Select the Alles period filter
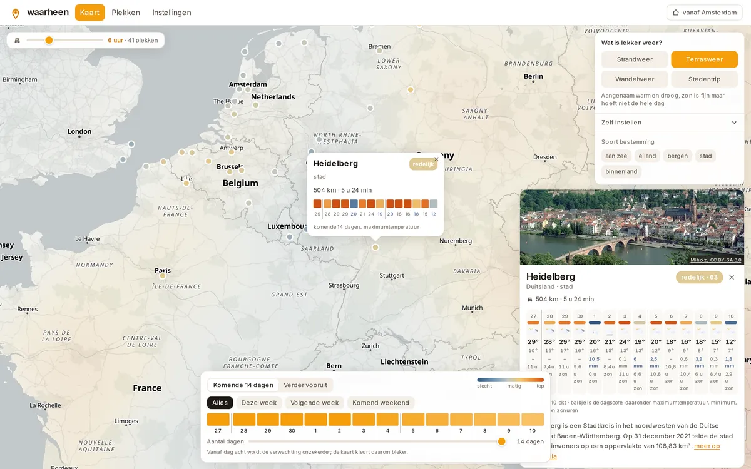This screenshot has height=469, width=751. [220, 403]
